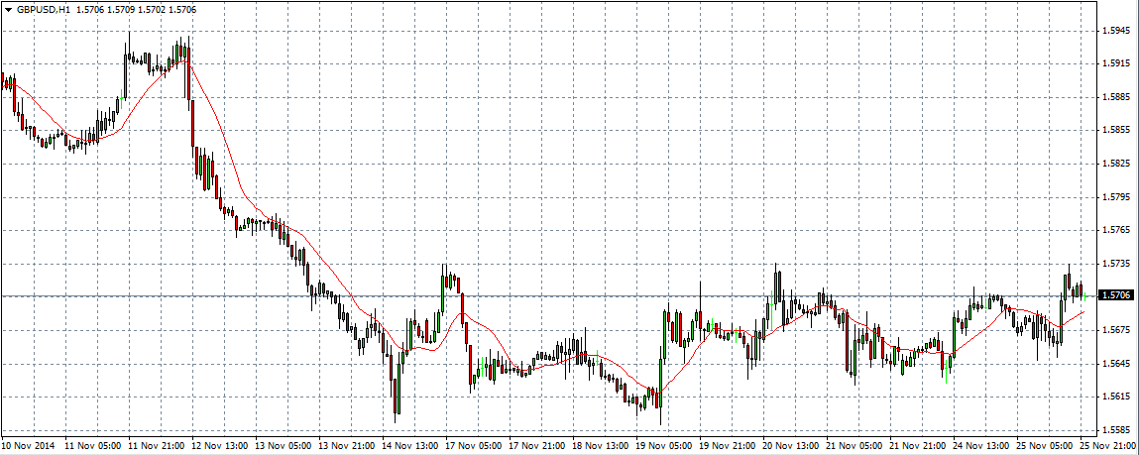Click the 1.5585 price axis label
The image size is (1139, 455).
point(1115,430)
